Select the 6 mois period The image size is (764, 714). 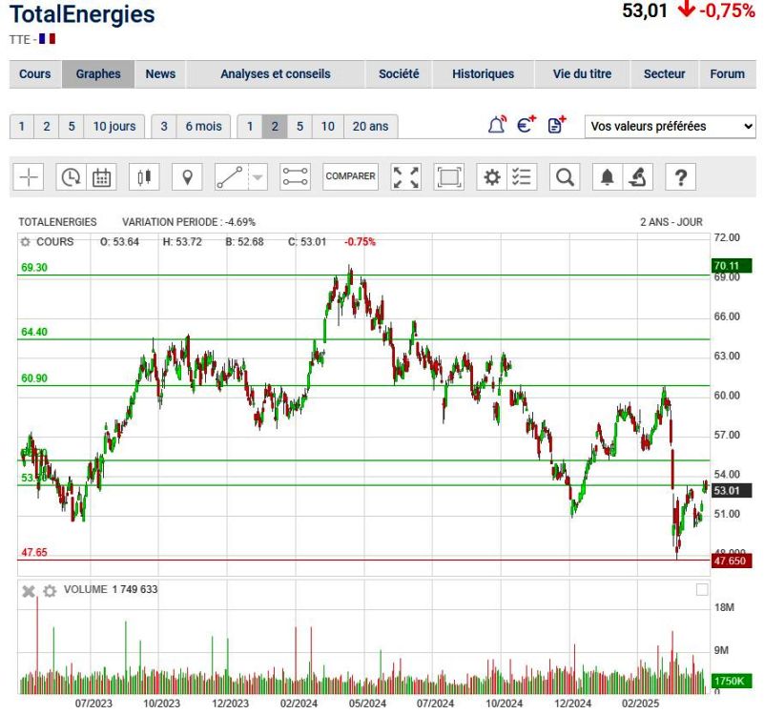point(204,127)
